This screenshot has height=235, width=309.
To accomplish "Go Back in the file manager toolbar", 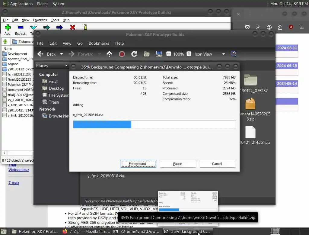I will tap(46, 54).
